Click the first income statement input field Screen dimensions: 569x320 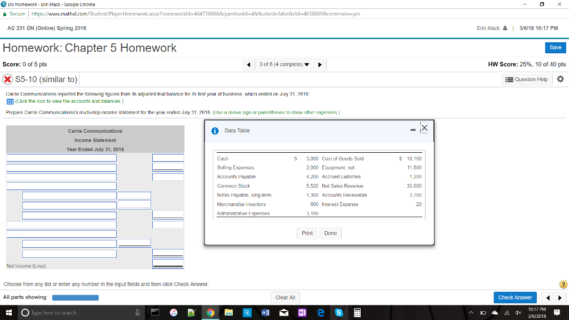tap(61, 158)
